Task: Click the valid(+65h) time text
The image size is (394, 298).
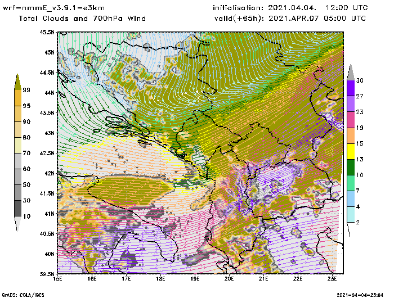Action: [x=290, y=19]
